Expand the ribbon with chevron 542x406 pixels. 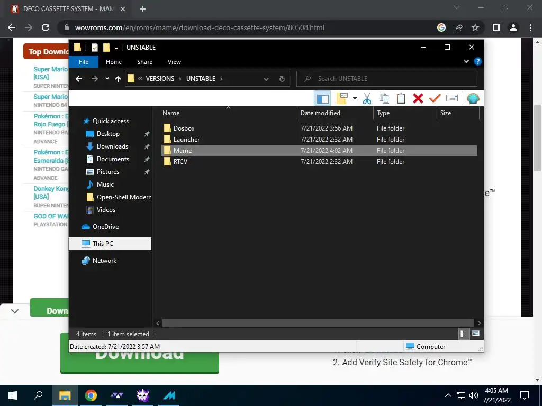coord(466,61)
